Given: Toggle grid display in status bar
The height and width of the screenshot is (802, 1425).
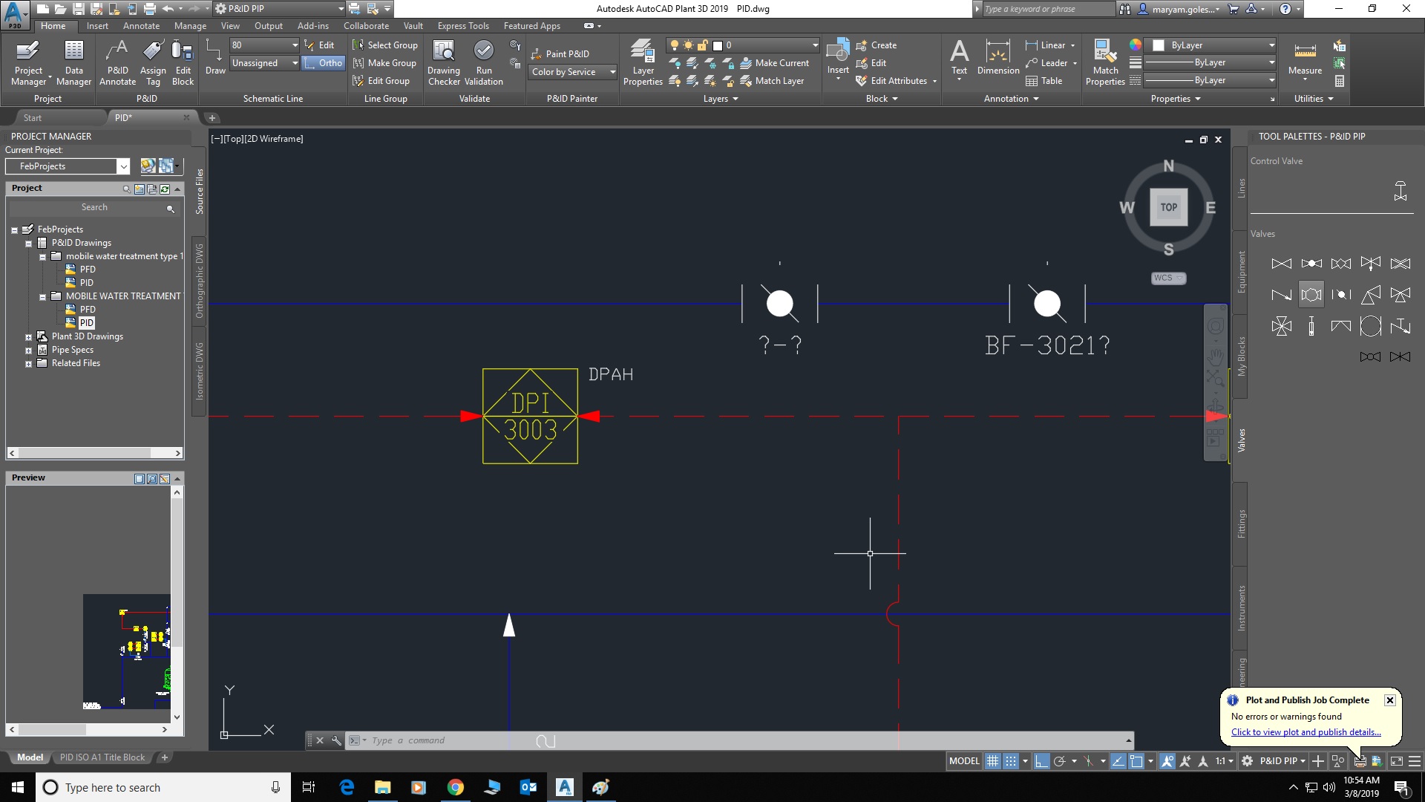Looking at the screenshot, I should click(x=992, y=761).
